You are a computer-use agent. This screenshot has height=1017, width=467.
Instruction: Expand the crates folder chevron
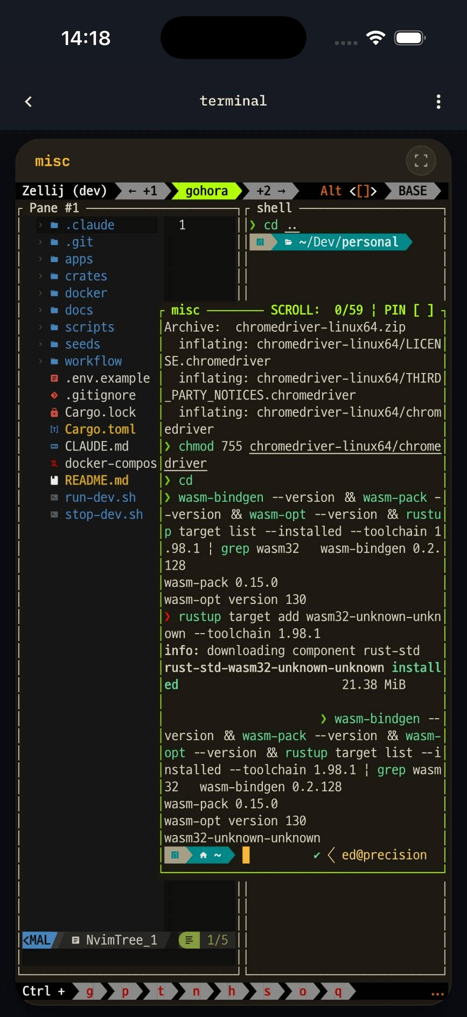40,276
